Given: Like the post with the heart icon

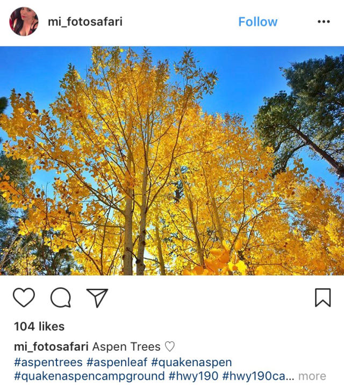Looking at the screenshot, I should point(24,297).
